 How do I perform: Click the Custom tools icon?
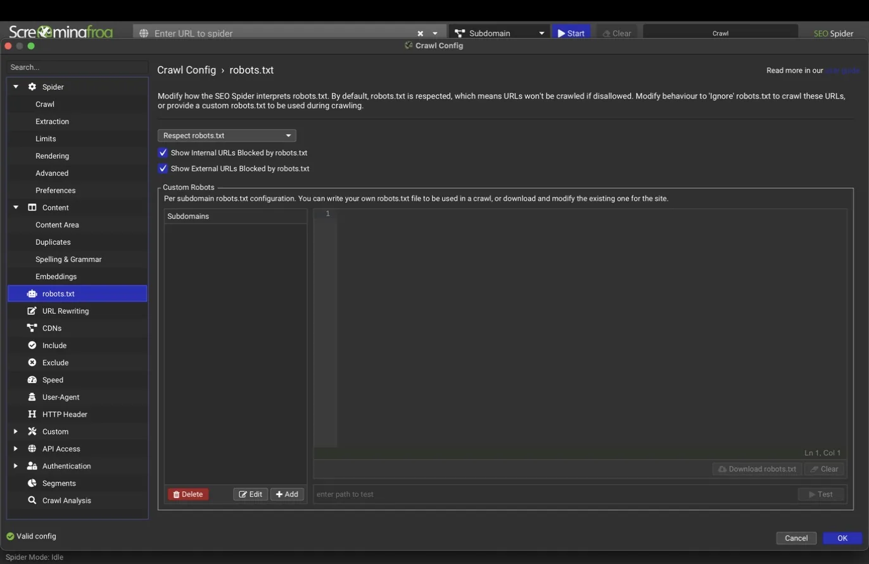pyautogui.click(x=32, y=432)
